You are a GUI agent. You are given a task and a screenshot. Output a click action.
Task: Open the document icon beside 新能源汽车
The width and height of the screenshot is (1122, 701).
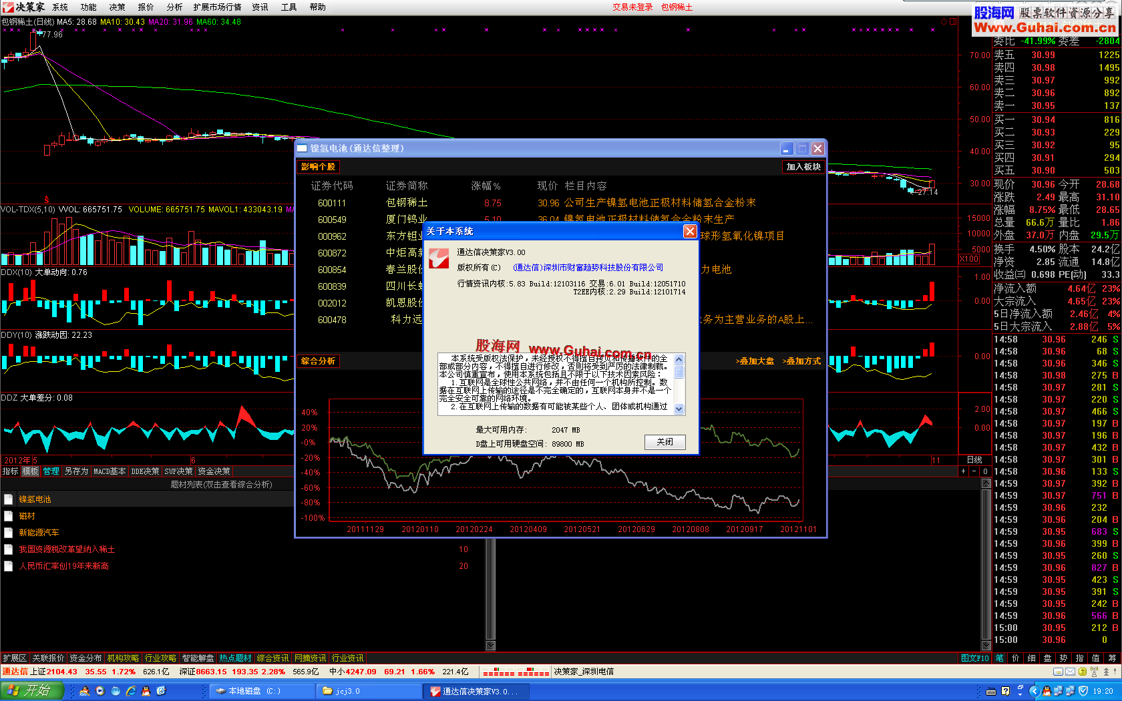(9, 533)
